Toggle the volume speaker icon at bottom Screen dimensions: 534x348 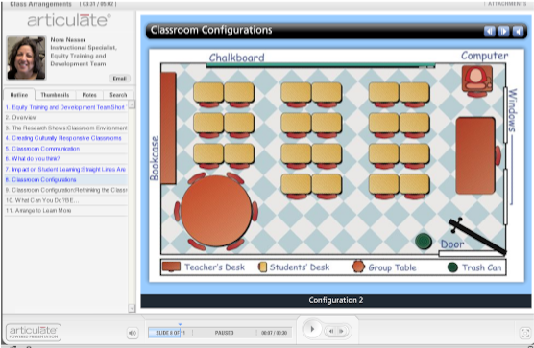pos(133,333)
